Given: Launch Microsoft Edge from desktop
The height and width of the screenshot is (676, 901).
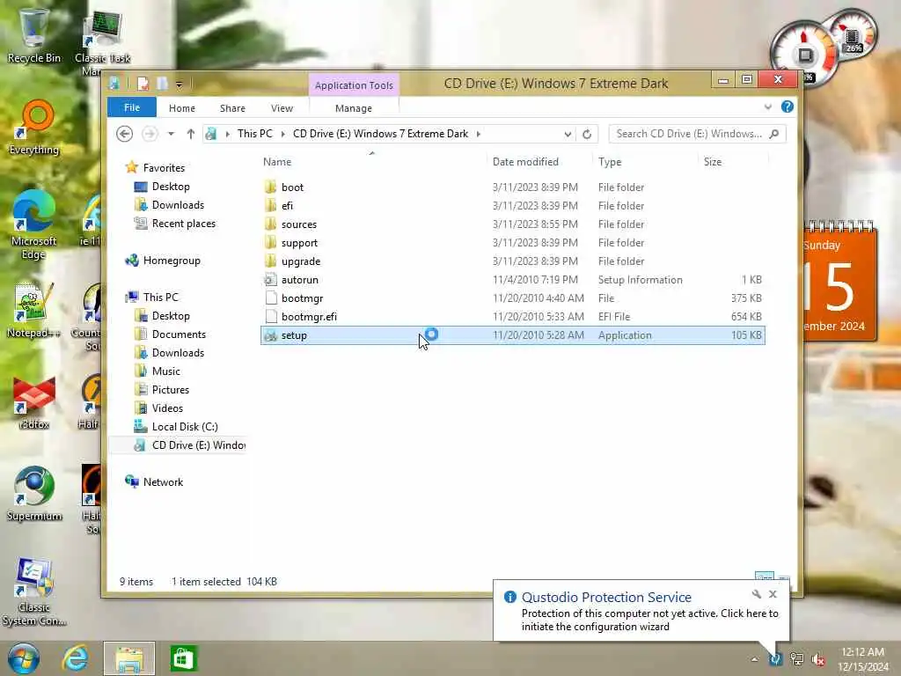Looking at the screenshot, I should pos(33,225).
